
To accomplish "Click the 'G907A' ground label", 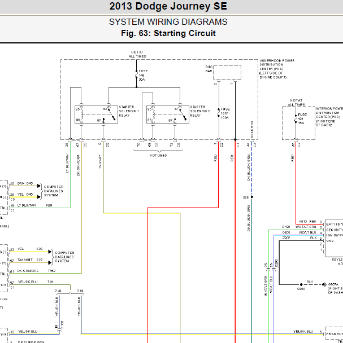I will [x=333, y=284].
